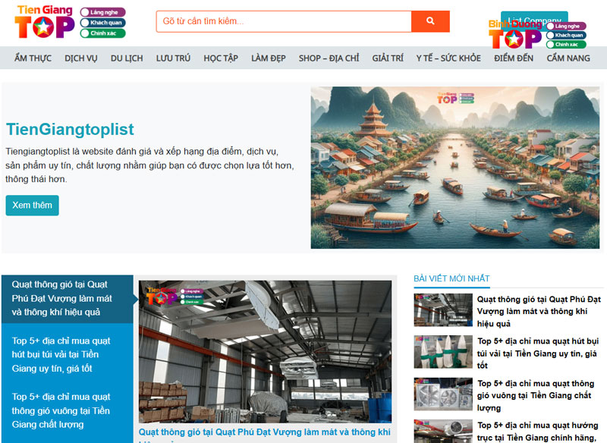The height and width of the screenshot is (443, 607).
Task: Select DU LỊCH in navigation bar
Action: point(127,58)
